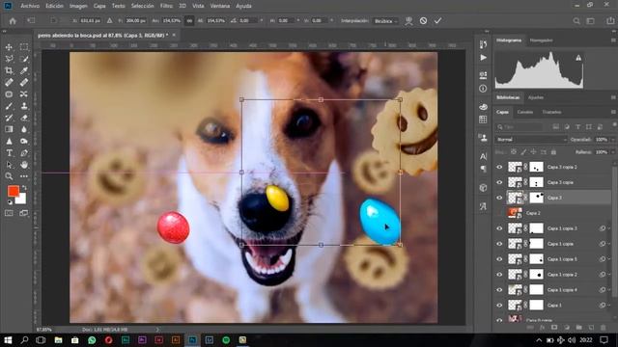Hide the Capa 1 copia 5 layer
The image size is (618, 347).
(x=499, y=259)
